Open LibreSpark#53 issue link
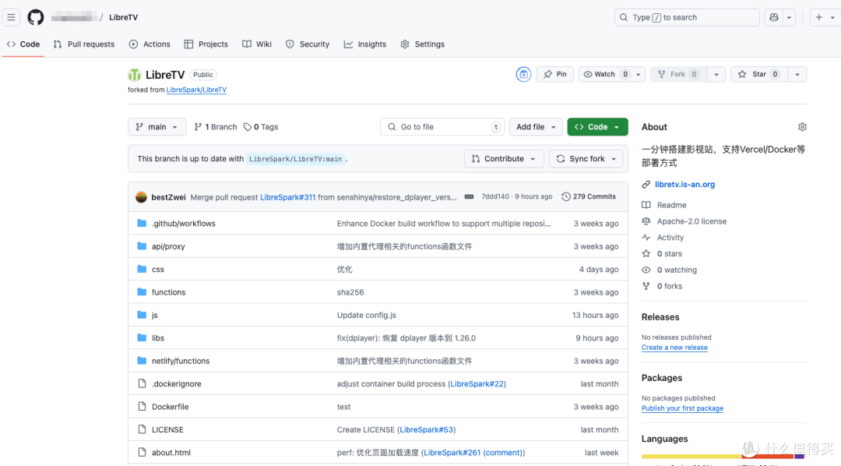The image size is (841, 466). [427, 429]
